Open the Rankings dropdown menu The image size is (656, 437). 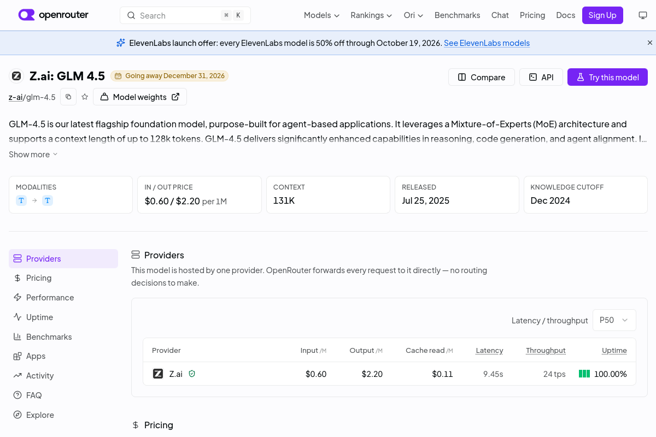pyautogui.click(x=371, y=15)
